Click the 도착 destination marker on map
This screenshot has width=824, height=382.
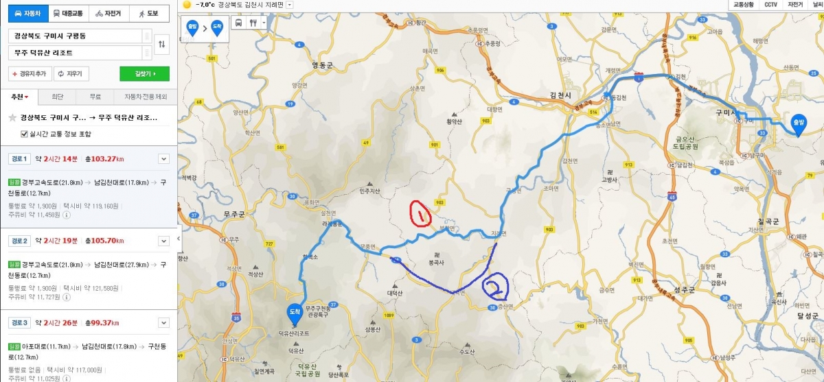click(295, 313)
